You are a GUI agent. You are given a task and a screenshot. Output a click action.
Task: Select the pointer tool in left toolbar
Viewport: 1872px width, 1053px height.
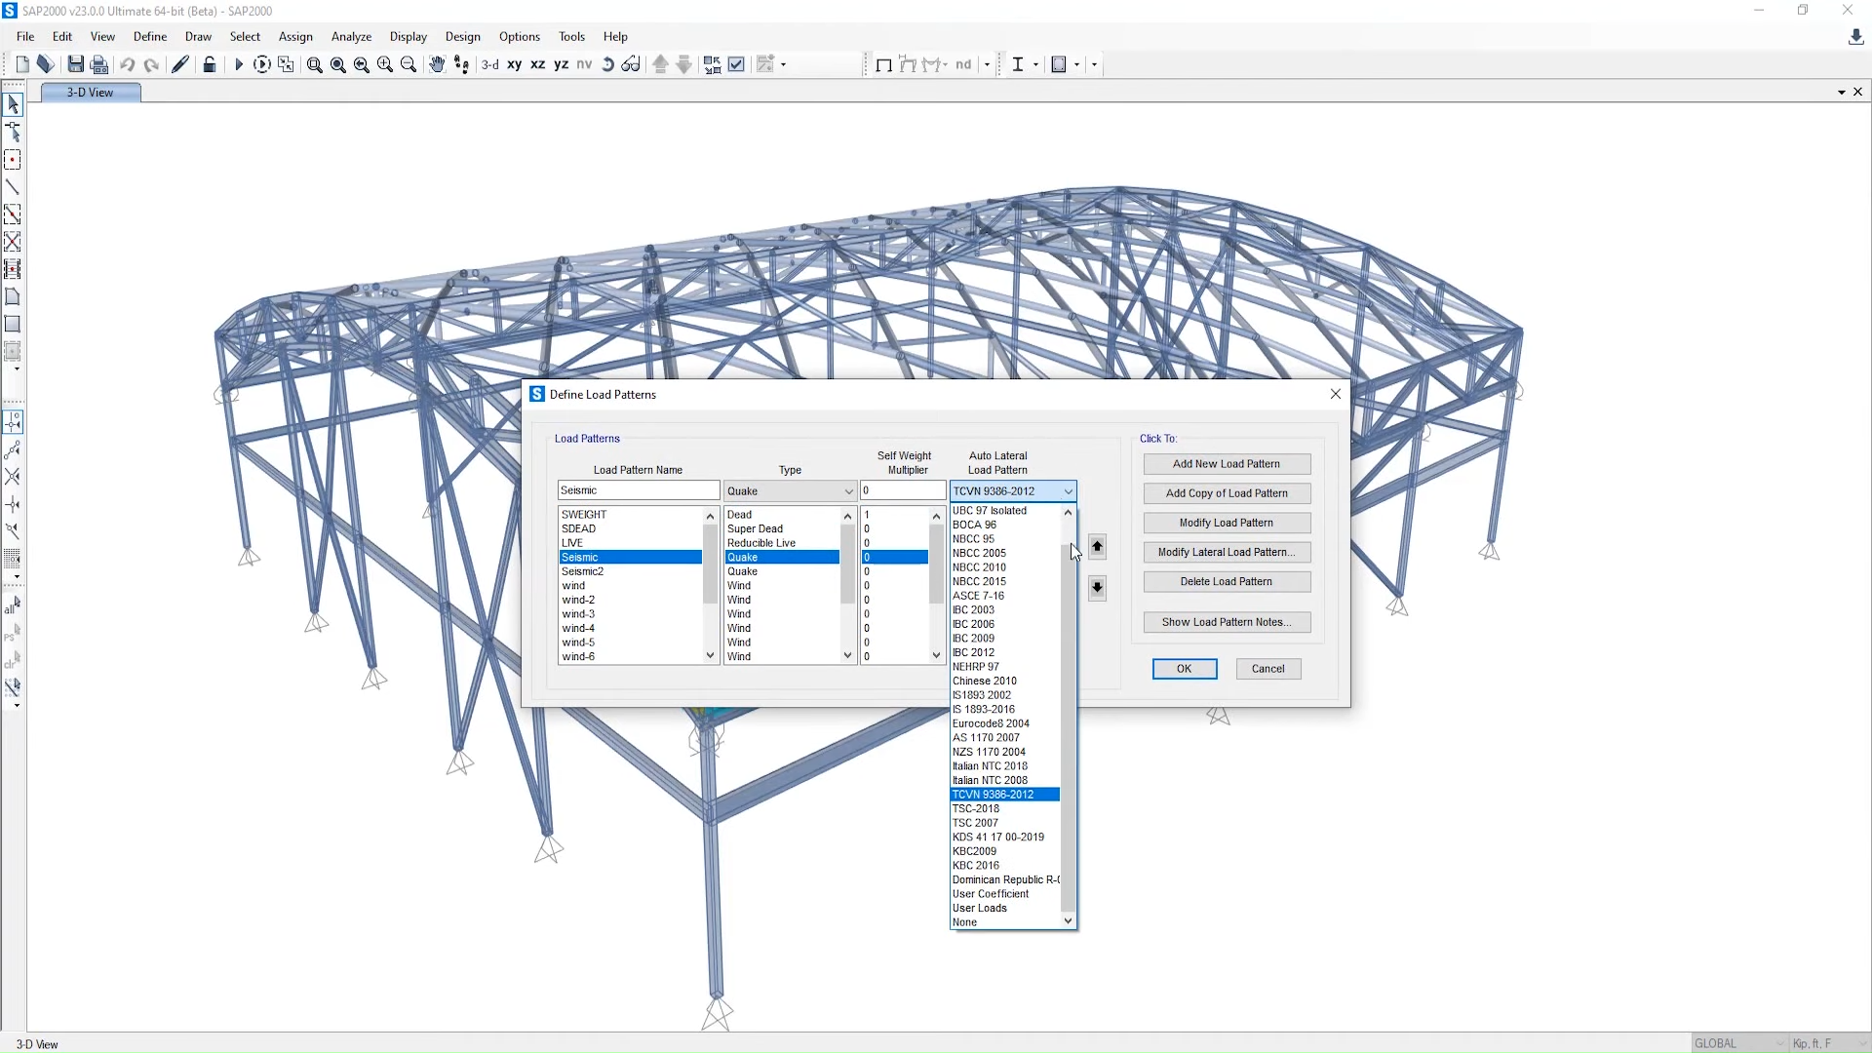tap(13, 104)
